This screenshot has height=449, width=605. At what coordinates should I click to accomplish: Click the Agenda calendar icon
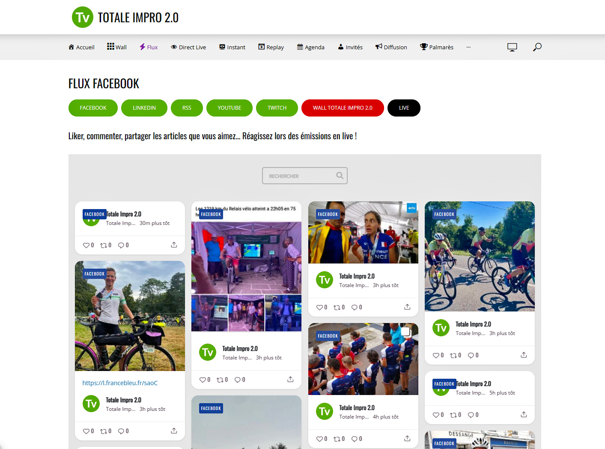pos(300,47)
